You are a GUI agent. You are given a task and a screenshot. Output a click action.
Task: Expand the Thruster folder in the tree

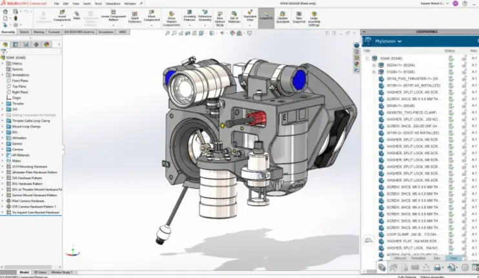pyautogui.click(x=3, y=103)
